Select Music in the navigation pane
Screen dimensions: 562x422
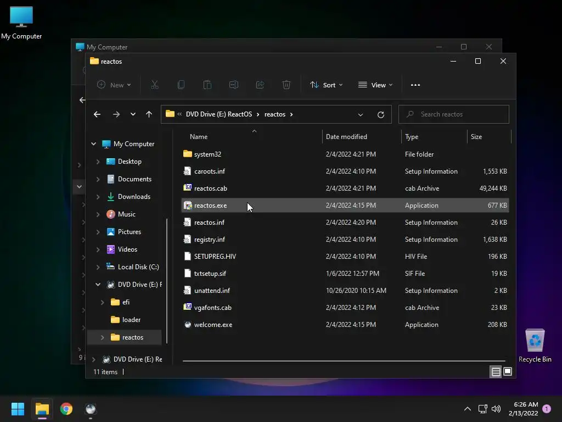(x=127, y=214)
